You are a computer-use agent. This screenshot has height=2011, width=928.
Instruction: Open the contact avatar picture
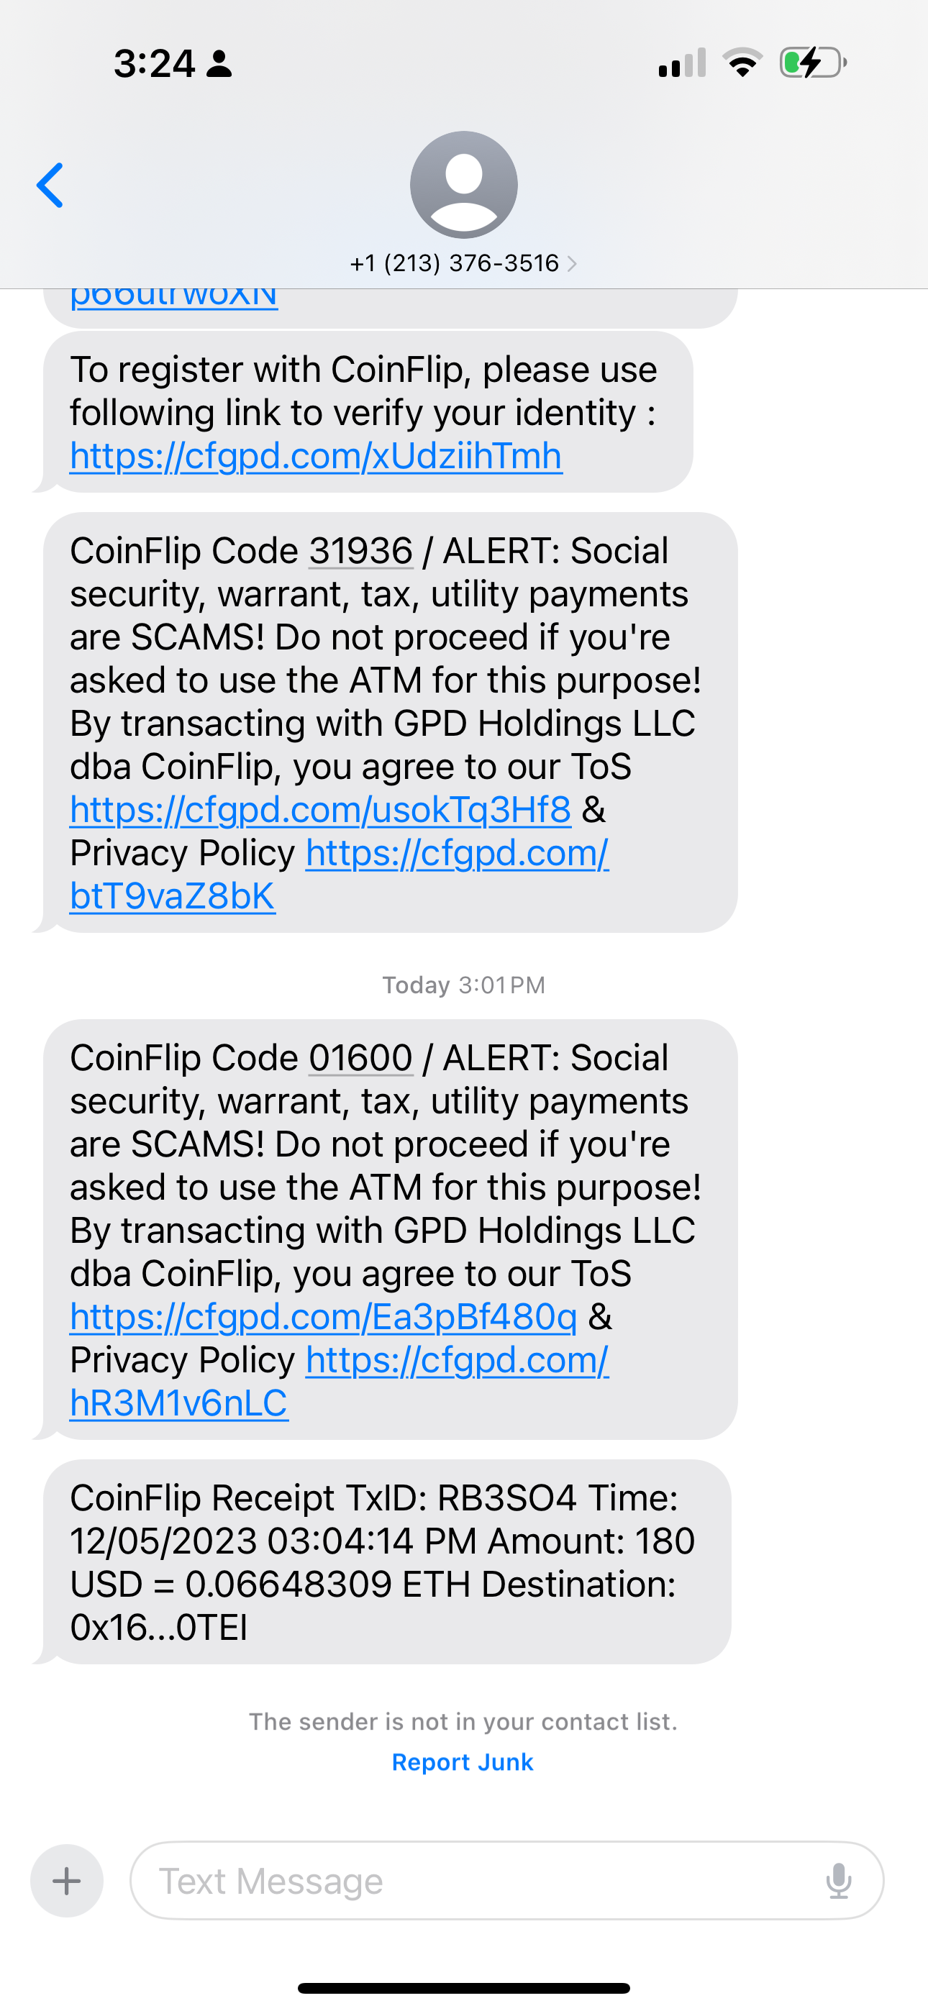pyautogui.click(x=463, y=184)
